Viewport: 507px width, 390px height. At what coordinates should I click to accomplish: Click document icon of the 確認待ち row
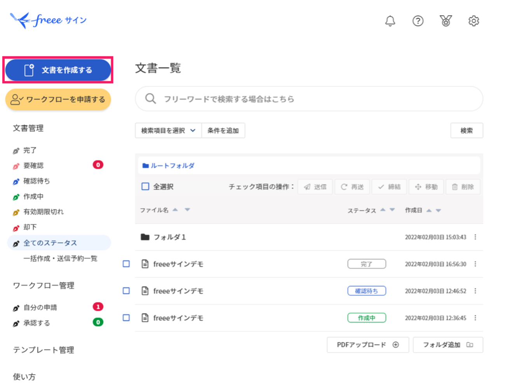click(145, 291)
